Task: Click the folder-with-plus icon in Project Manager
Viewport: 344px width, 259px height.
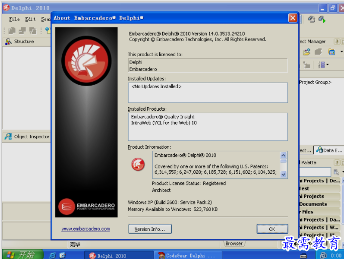Action: click(x=306, y=52)
